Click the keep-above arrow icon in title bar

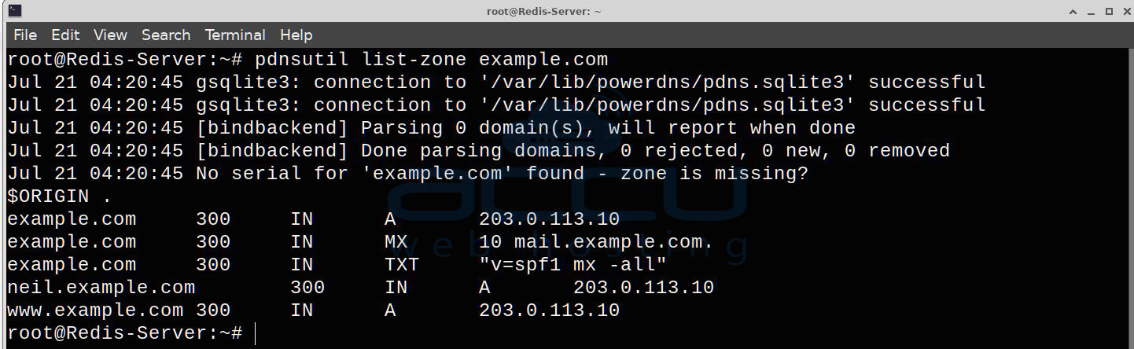click(1073, 12)
